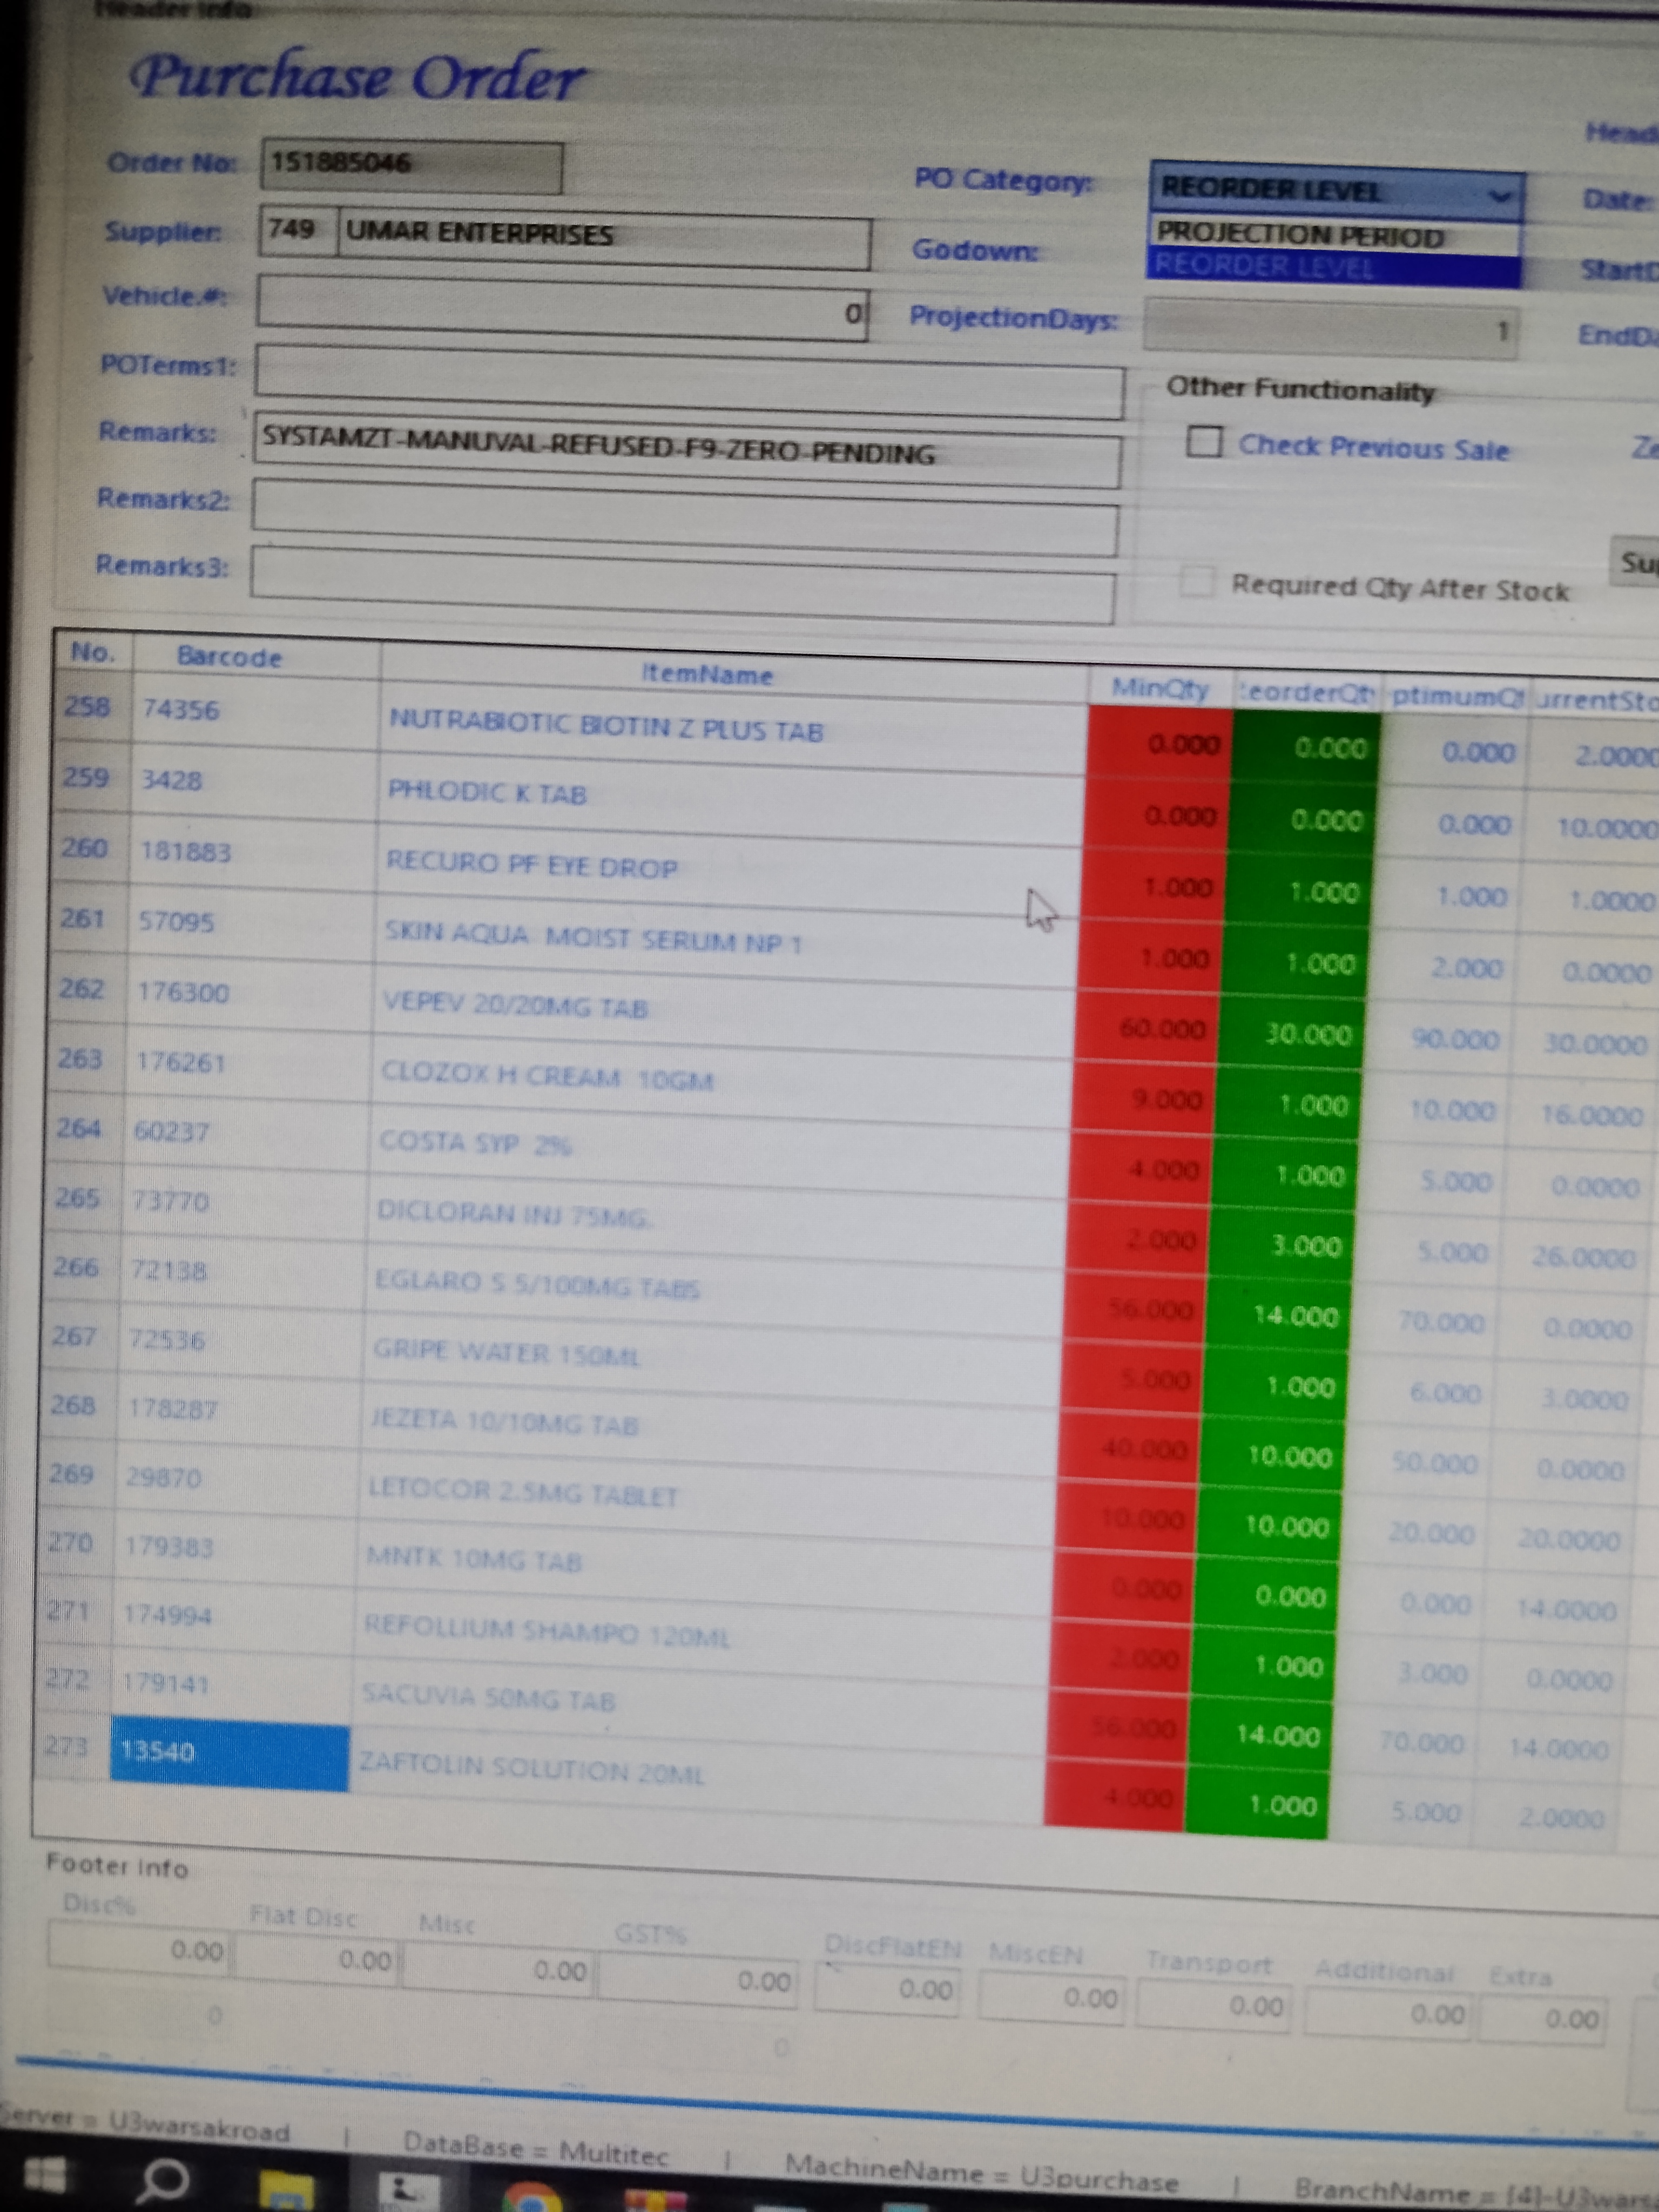This screenshot has width=1659, height=2212.
Task: Click red MinQty cell for VEPEV 20/20MG TAB
Action: coord(1150,1029)
